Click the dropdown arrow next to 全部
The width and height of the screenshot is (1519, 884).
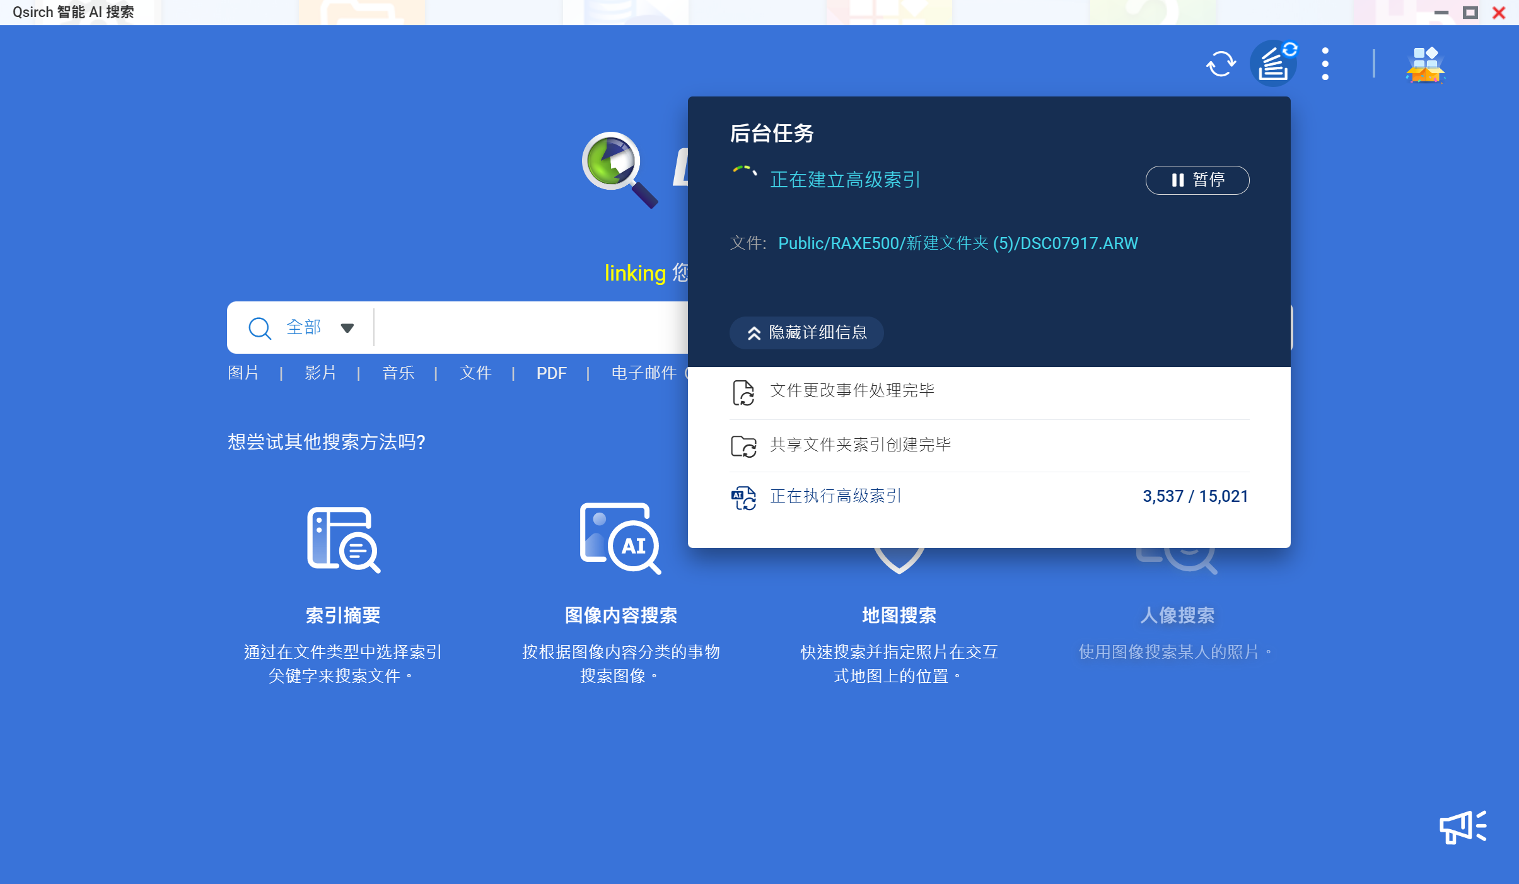pyautogui.click(x=347, y=328)
